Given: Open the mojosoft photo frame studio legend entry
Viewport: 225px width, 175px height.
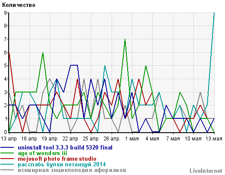Looking at the screenshot, I should click(57, 159).
